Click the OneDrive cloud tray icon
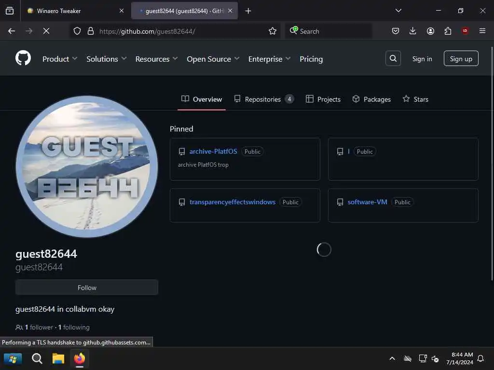The height and width of the screenshot is (370, 494). point(407,358)
